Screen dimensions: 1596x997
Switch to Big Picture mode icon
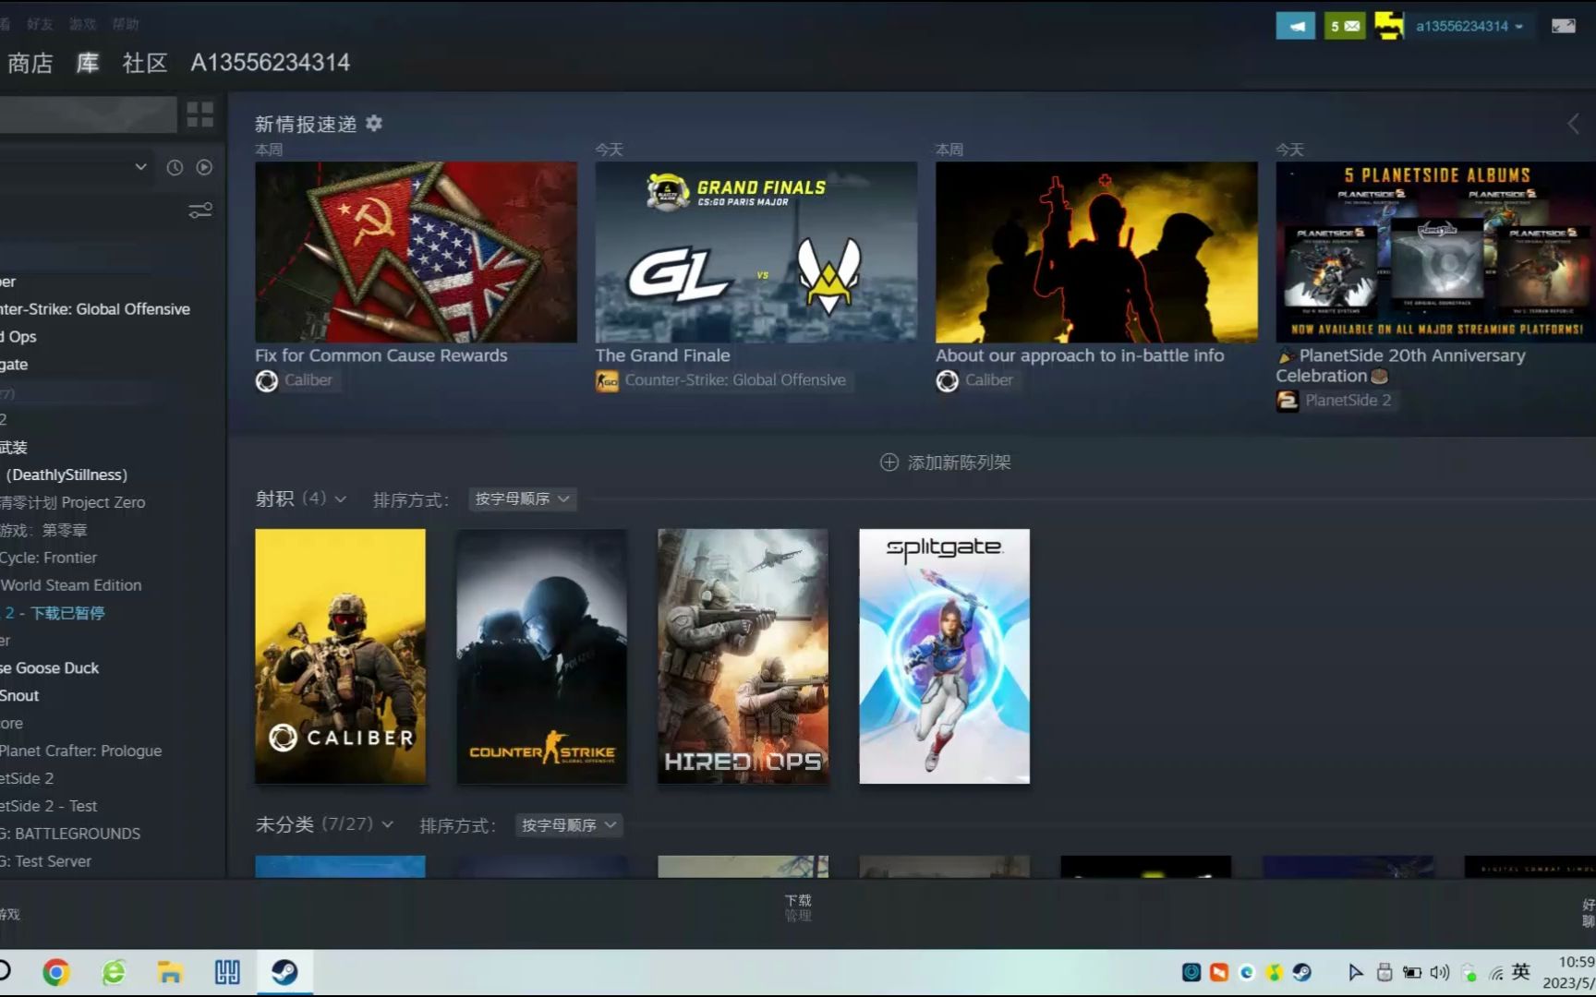click(x=1563, y=26)
